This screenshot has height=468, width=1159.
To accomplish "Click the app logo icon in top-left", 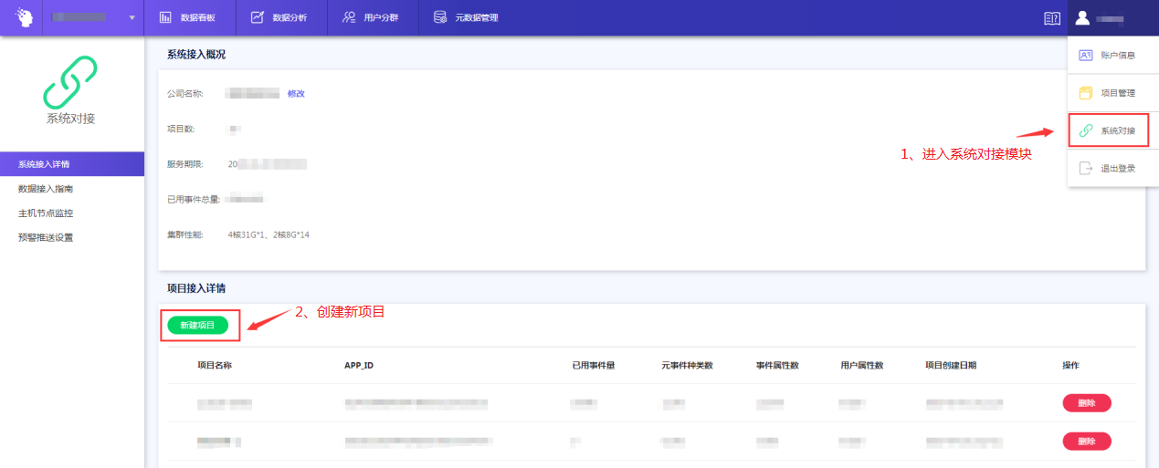I will pyautogui.click(x=21, y=17).
